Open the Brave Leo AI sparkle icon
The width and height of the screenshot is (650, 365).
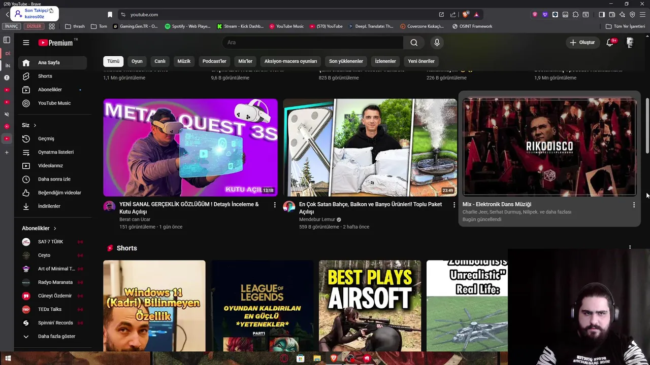pos(622,14)
